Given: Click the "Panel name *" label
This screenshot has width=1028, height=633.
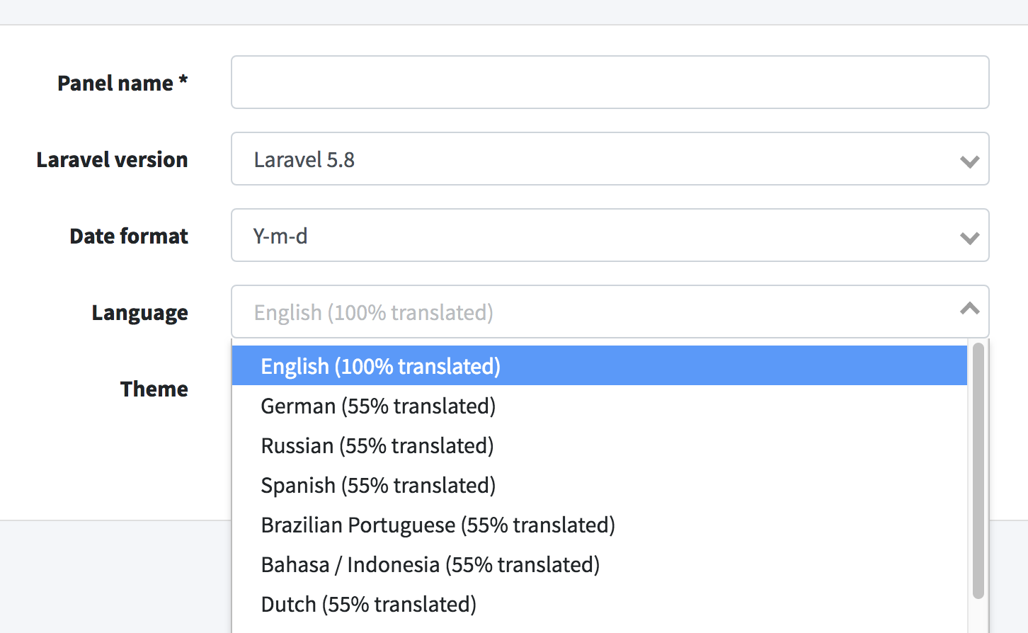Looking at the screenshot, I should [x=122, y=83].
